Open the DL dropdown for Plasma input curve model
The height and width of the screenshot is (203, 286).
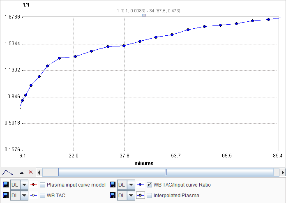[24, 185]
